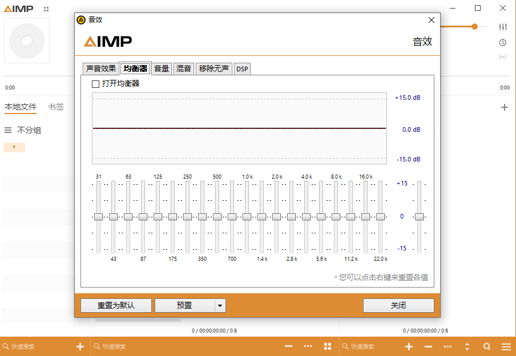Click the 63 Hz equalizer slider handle
This screenshot has height=356, width=516.
pyautogui.click(x=128, y=216)
